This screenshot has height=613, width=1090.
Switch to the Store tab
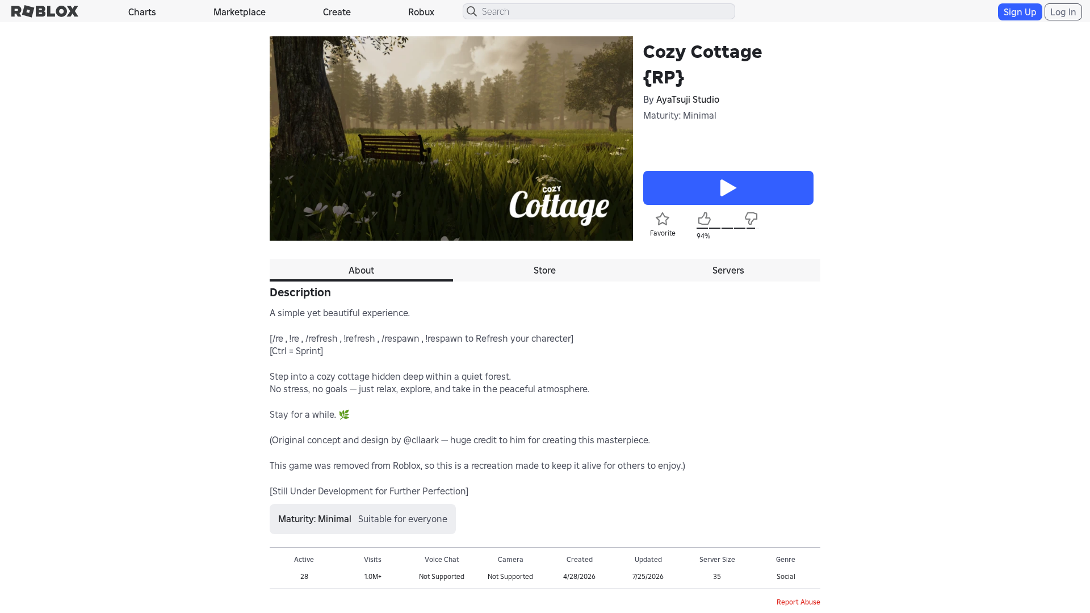pos(544,270)
